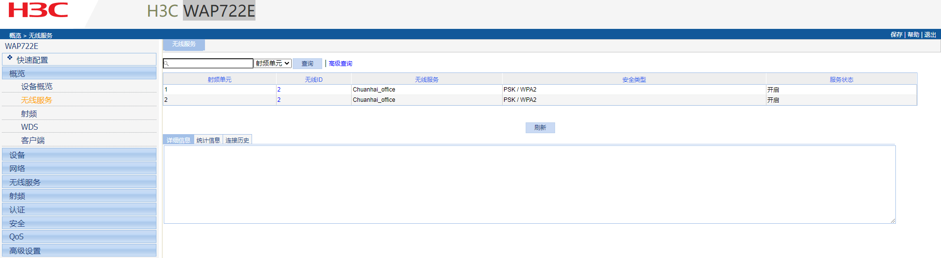
Task: Click 开启 status in the first row
Action: (773, 90)
